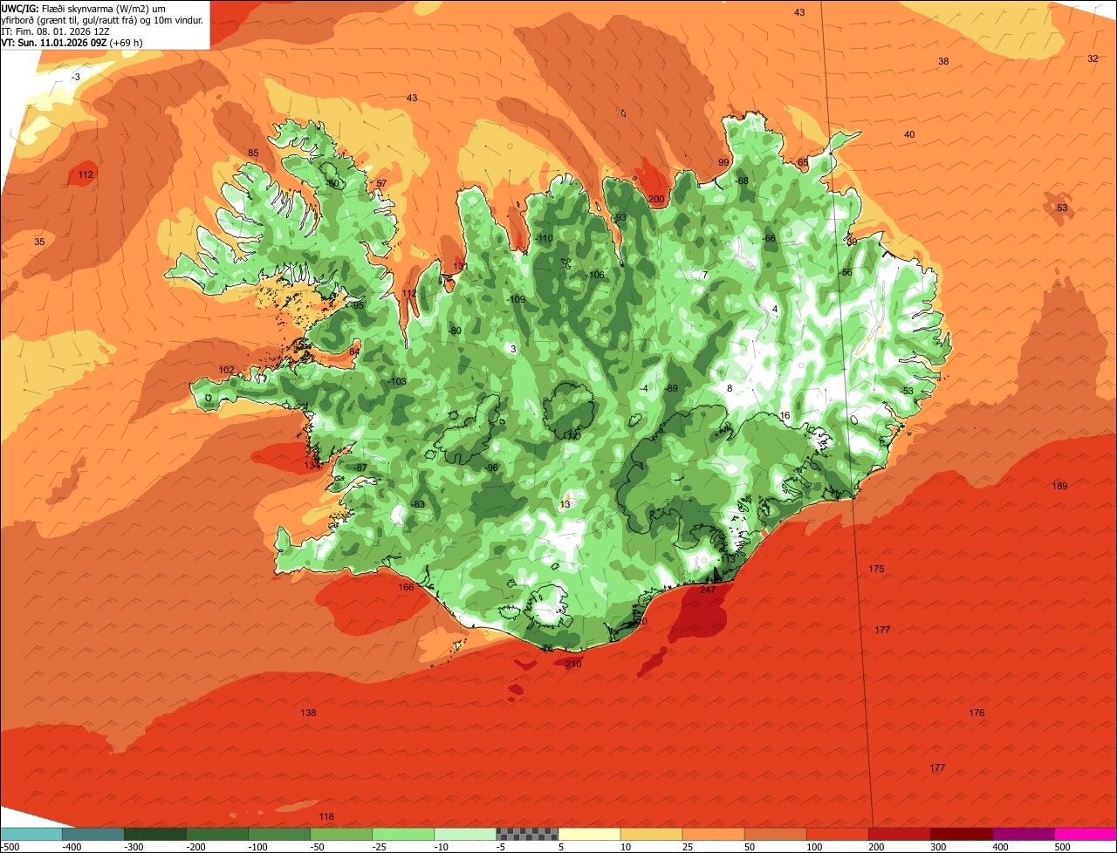This screenshot has width=1117, height=853.
Task: Click the dark orange 50 to 100 legend swatch
Action: pos(774,833)
